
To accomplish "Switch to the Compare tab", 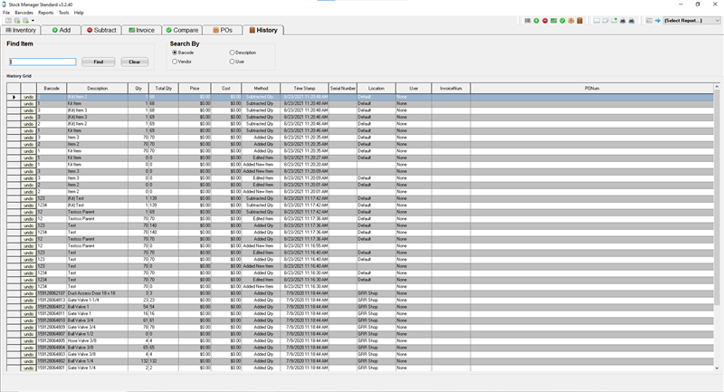I will (182, 30).
